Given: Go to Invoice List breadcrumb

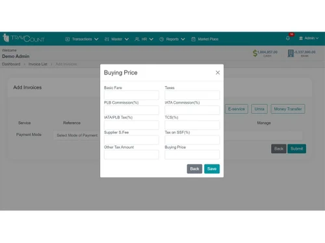Looking at the screenshot, I should pyautogui.click(x=38, y=64).
